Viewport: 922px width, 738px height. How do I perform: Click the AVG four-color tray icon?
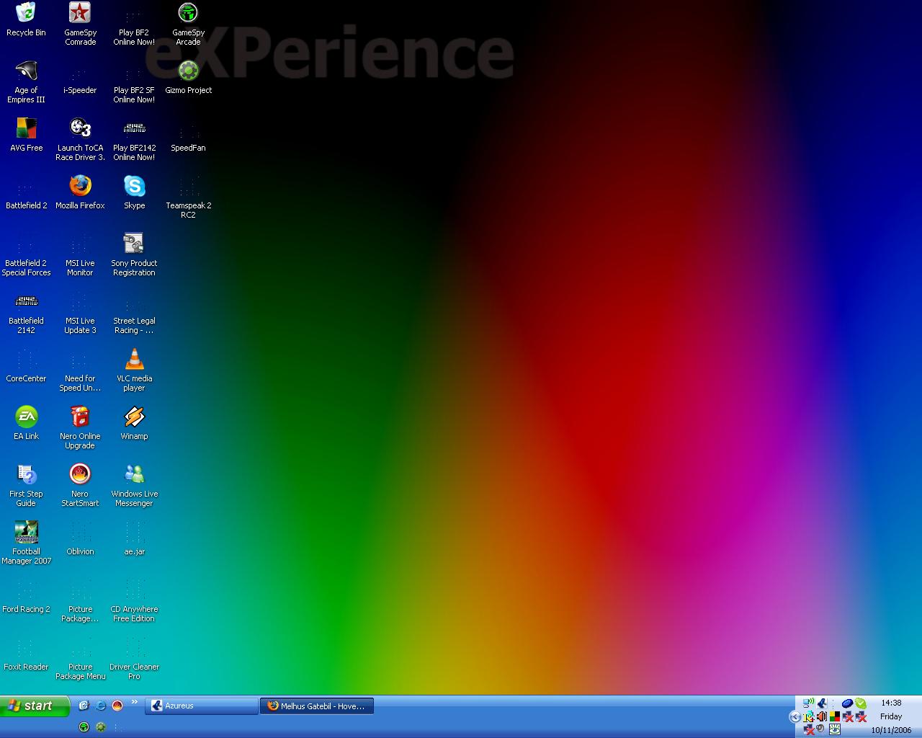tap(835, 717)
